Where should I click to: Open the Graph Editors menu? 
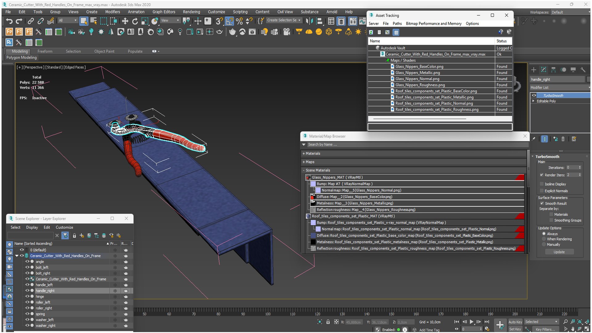click(164, 12)
